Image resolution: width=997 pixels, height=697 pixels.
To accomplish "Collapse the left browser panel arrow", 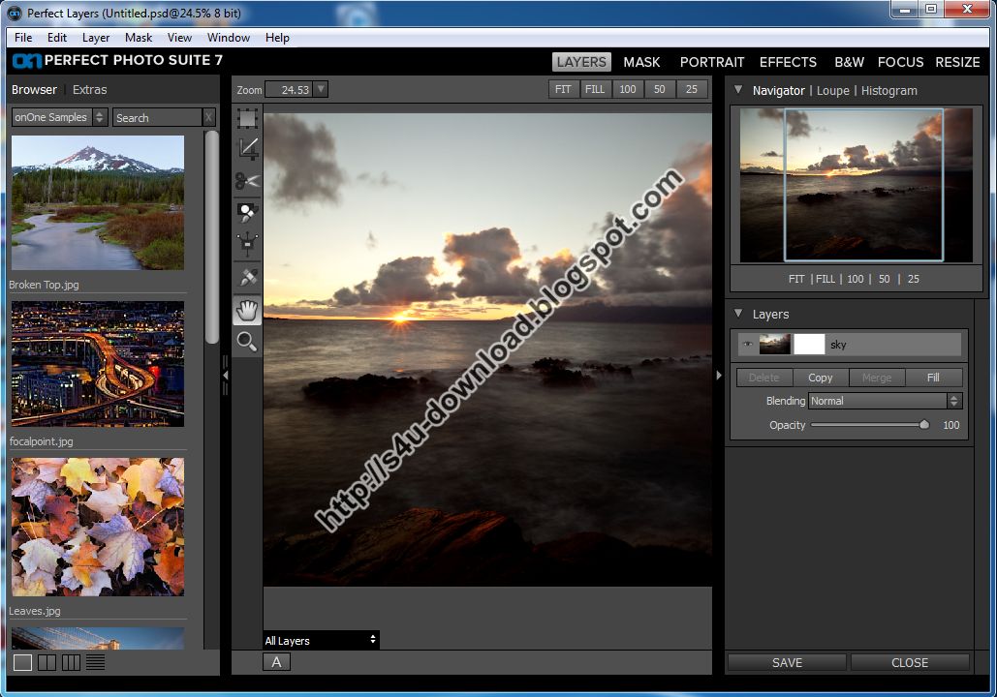I will pyautogui.click(x=225, y=376).
